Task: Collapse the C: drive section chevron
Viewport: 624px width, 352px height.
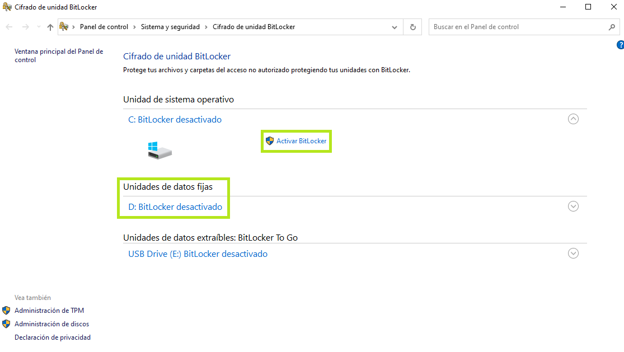Action: (x=573, y=119)
